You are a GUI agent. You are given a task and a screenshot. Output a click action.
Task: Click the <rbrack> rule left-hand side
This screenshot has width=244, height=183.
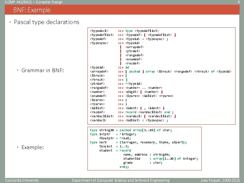pyautogui.click(x=97, y=80)
